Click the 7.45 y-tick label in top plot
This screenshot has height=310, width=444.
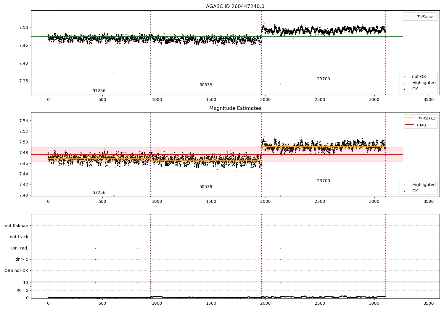24,45
